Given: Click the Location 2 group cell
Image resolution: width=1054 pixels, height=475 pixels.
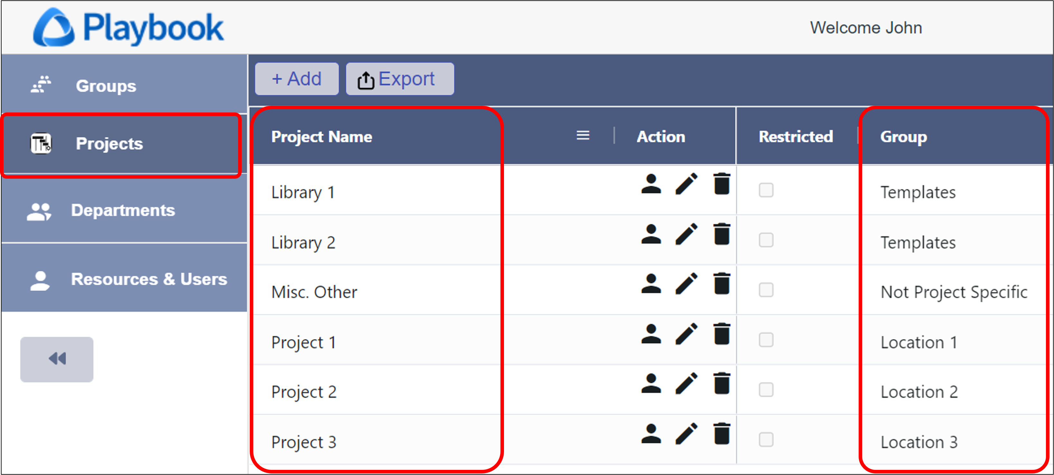Looking at the screenshot, I should point(919,392).
